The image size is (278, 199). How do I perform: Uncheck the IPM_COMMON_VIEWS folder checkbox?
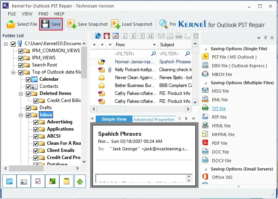(x=21, y=51)
